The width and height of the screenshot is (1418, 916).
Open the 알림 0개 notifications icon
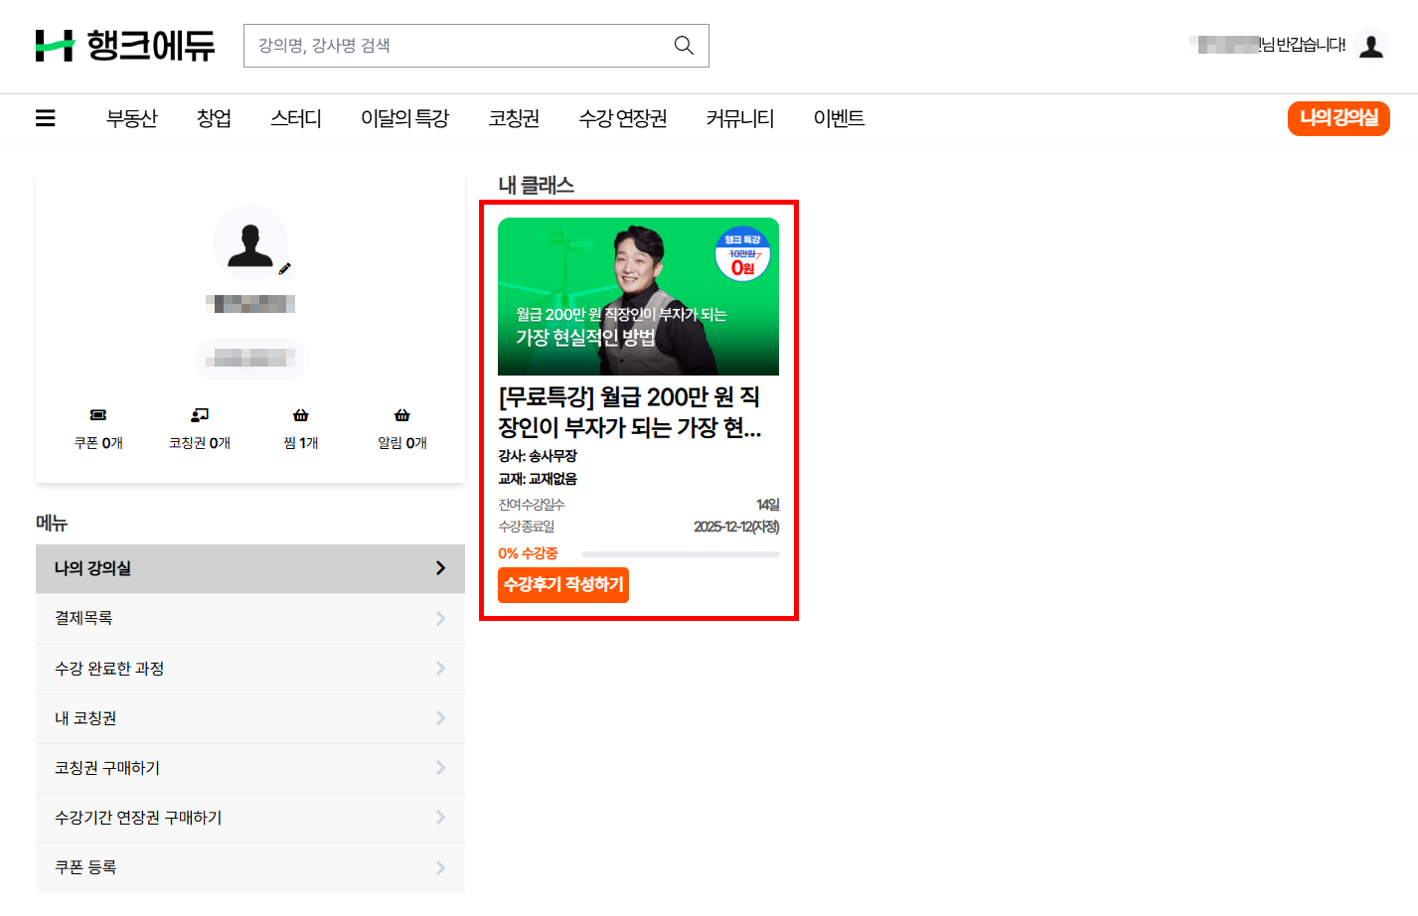[x=402, y=415]
